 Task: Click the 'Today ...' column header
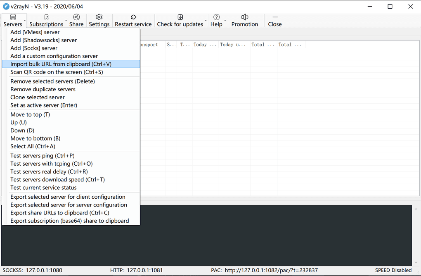tap(206, 45)
